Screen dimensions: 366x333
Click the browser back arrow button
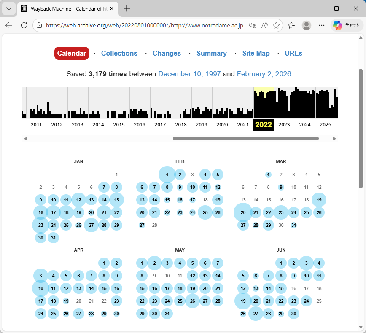(x=9, y=25)
